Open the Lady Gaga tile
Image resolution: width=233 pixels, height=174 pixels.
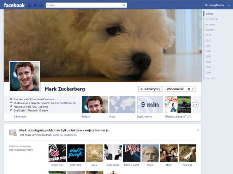point(113,153)
